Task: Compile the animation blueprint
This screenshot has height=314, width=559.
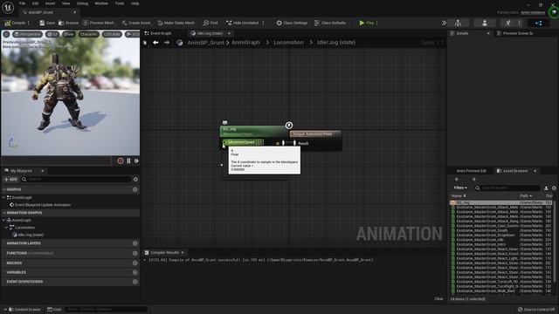Action: (15, 23)
